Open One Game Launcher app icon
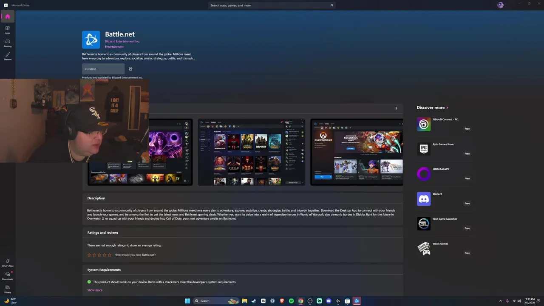This screenshot has width=544, height=306. point(424,224)
